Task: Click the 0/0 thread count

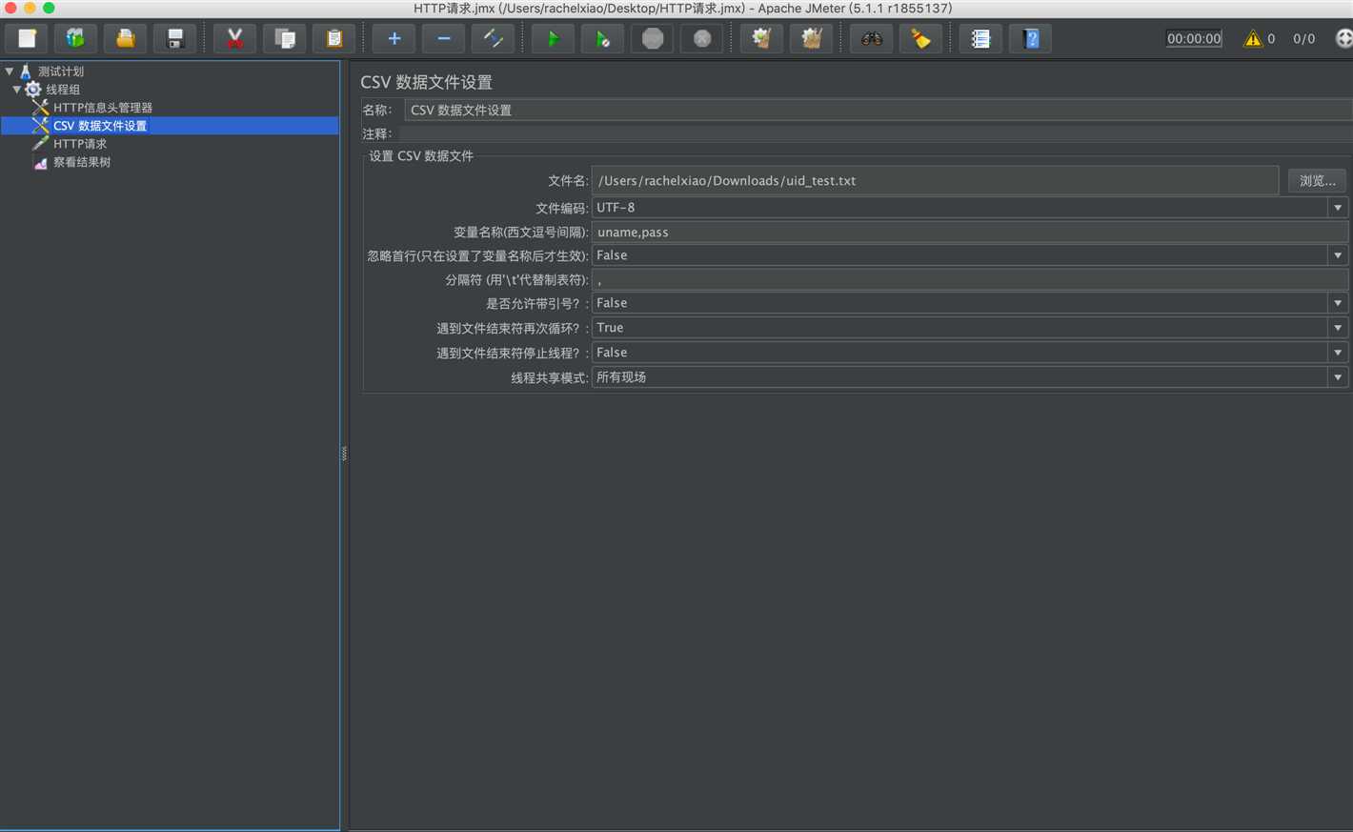Action: (x=1303, y=39)
